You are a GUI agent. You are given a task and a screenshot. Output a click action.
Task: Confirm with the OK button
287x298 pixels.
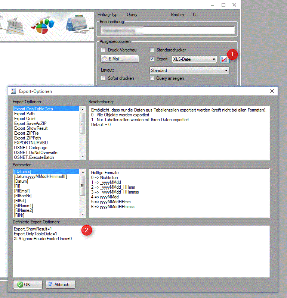tap(28, 284)
